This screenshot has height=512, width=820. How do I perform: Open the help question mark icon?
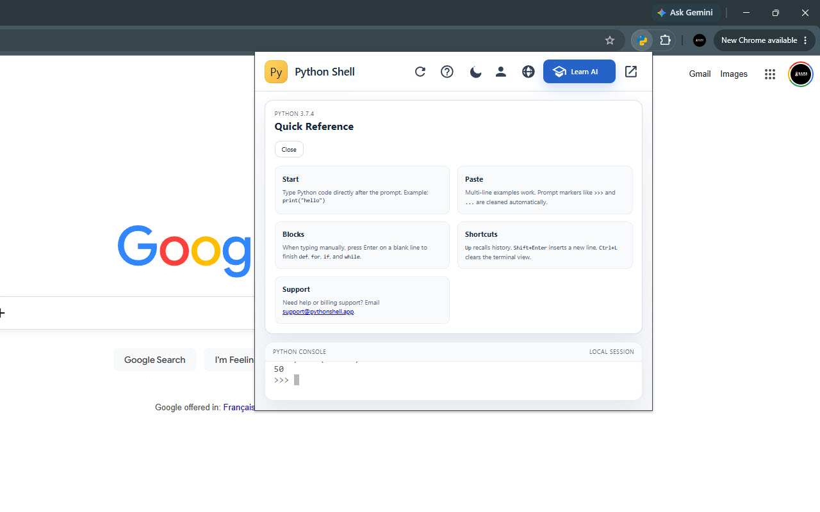(447, 72)
